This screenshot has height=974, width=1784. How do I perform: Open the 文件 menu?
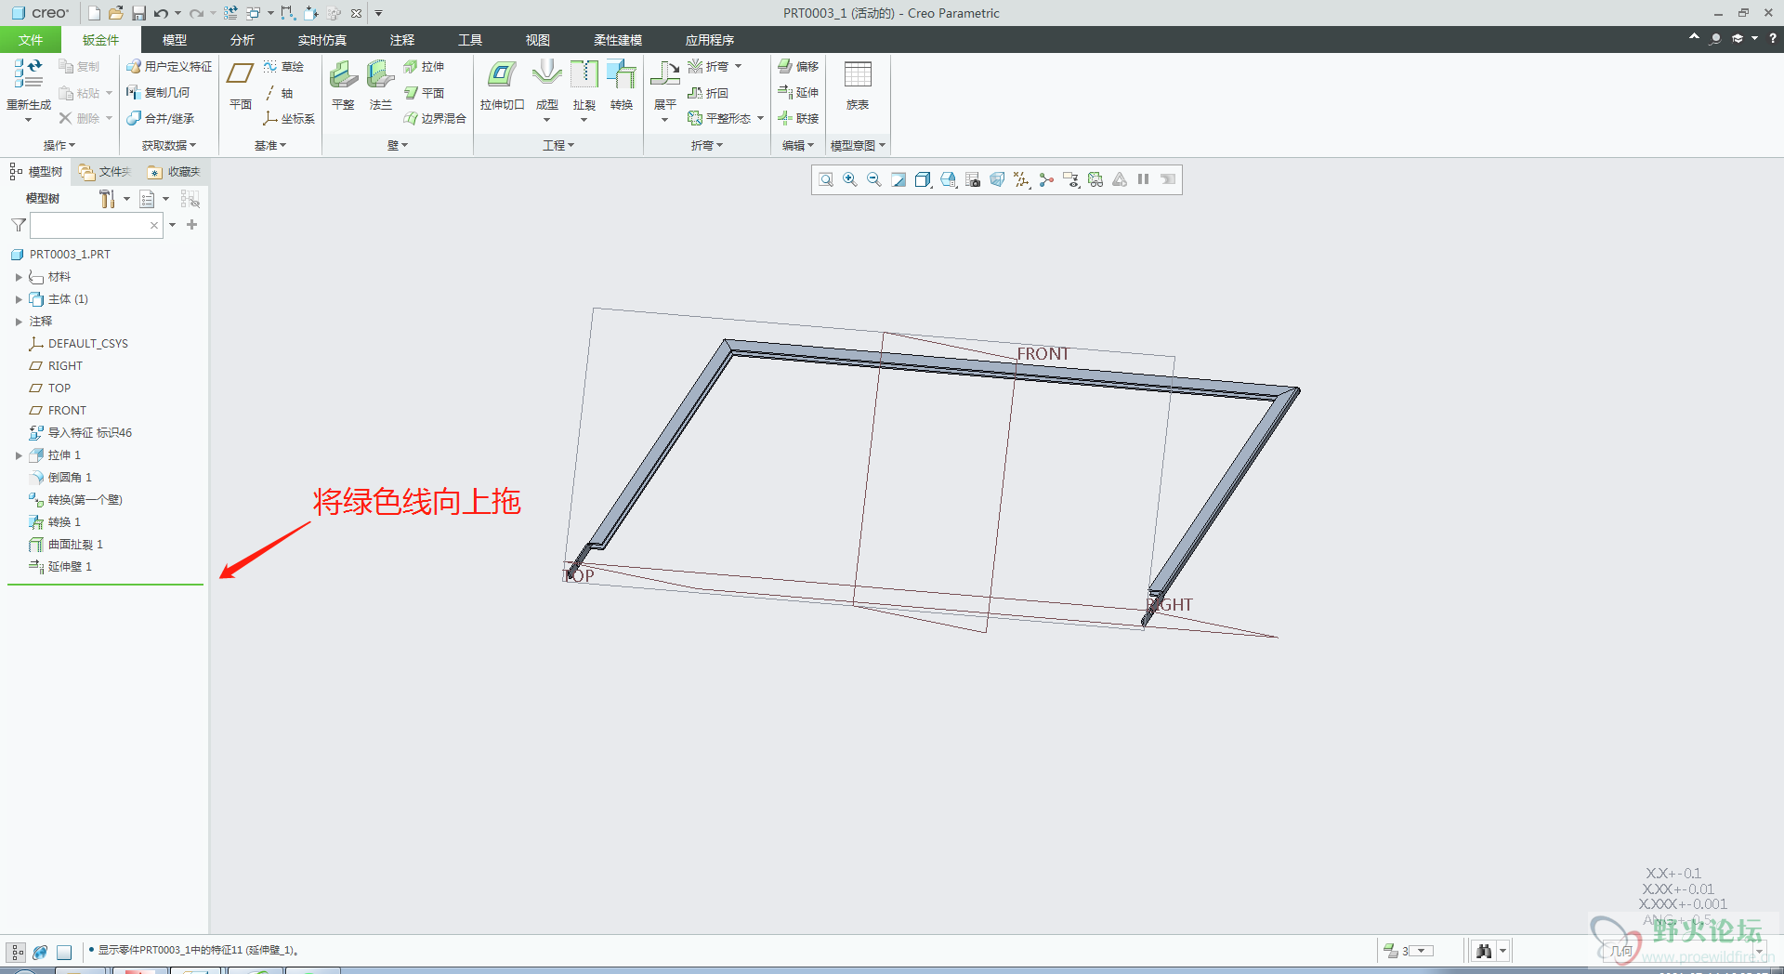(31, 40)
